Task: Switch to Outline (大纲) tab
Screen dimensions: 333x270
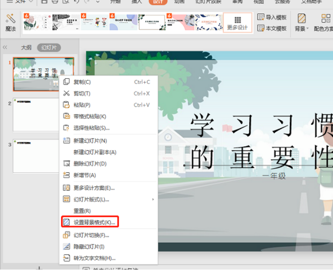Action: tap(26, 47)
